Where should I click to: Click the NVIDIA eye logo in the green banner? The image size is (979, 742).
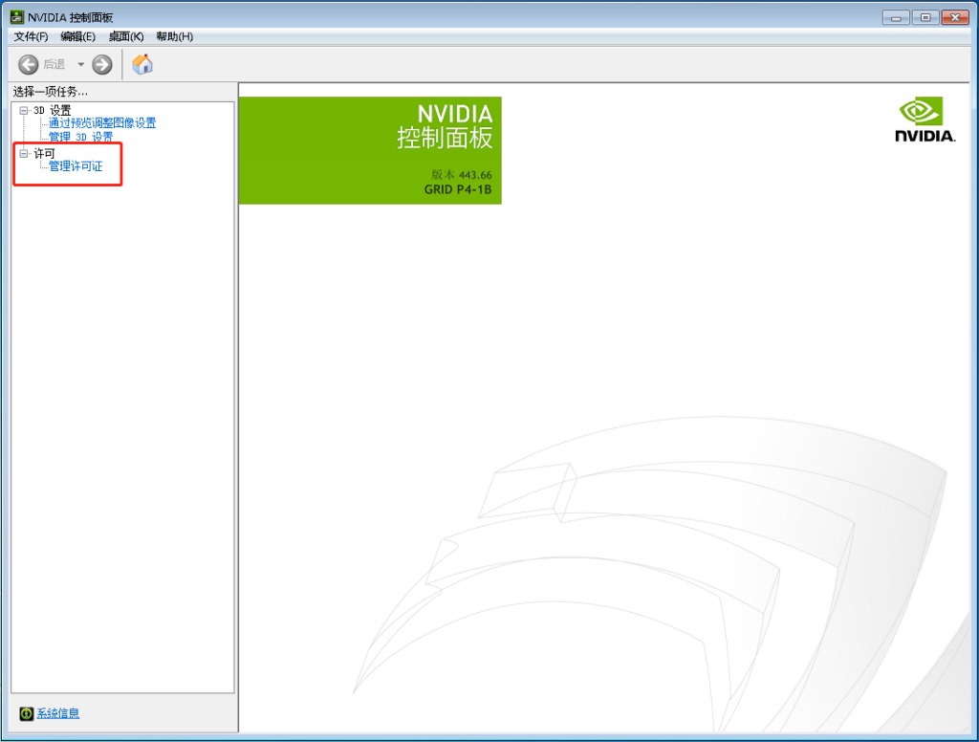click(920, 113)
